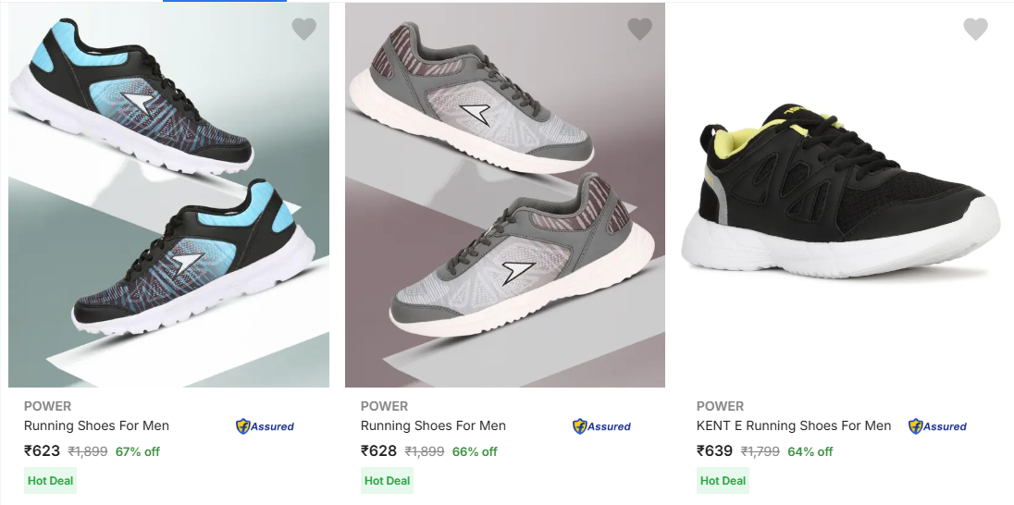Open 'KENT E Running Shoes For Men' link
The width and height of the screenshot is (1014, 505).
click(x=794, y=426)
